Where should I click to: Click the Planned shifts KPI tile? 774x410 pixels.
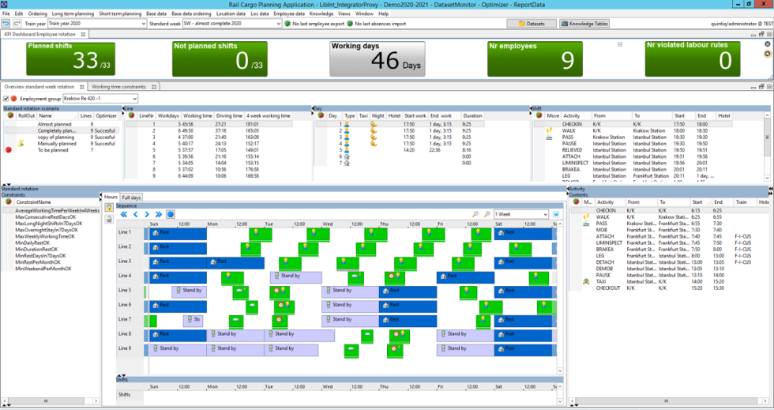click(x=71, y=58)
